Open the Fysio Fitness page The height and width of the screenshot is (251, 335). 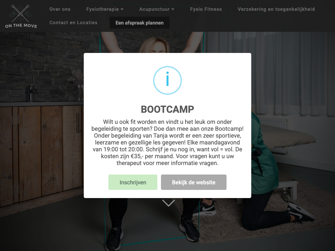coord(206,9)
